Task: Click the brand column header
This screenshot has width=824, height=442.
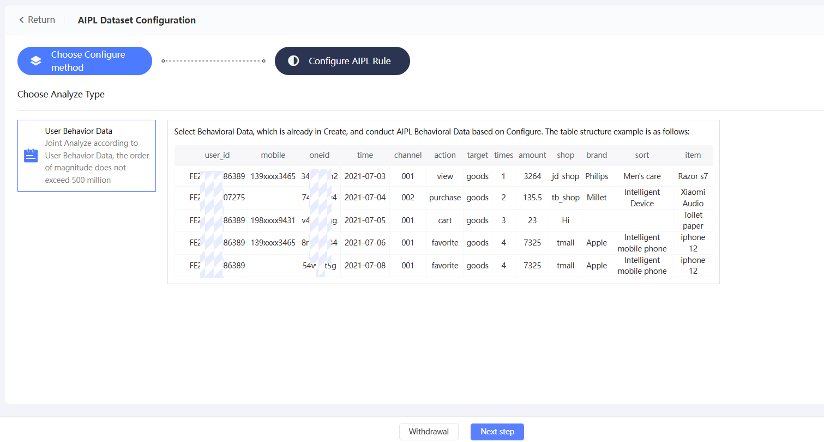Action: [x=597, y=155]
